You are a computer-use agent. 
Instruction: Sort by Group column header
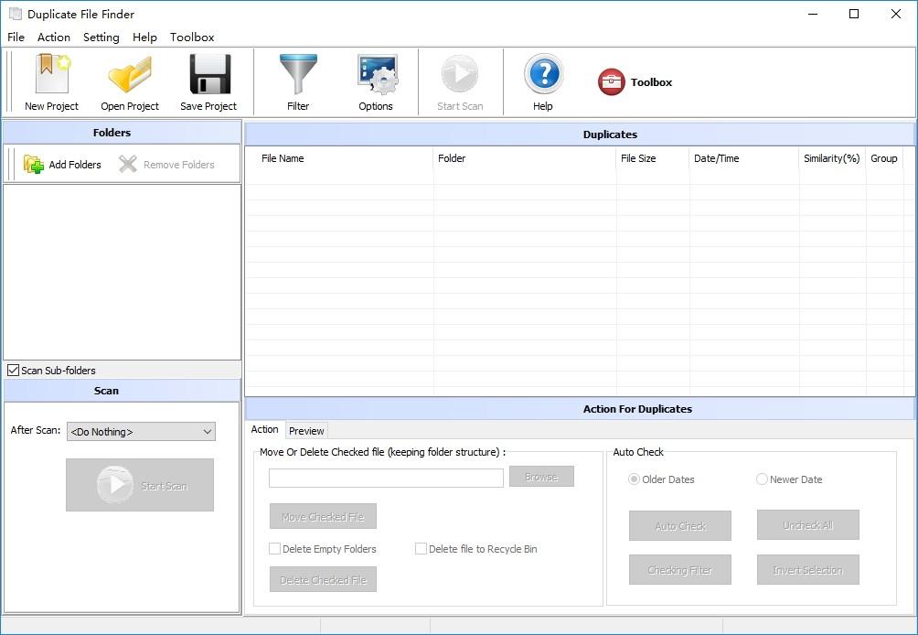click(x=884, y=158)
